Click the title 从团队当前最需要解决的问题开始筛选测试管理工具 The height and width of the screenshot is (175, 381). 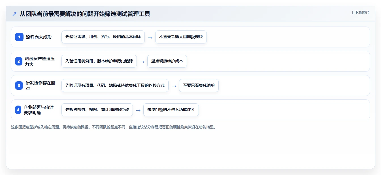[85, 14]
